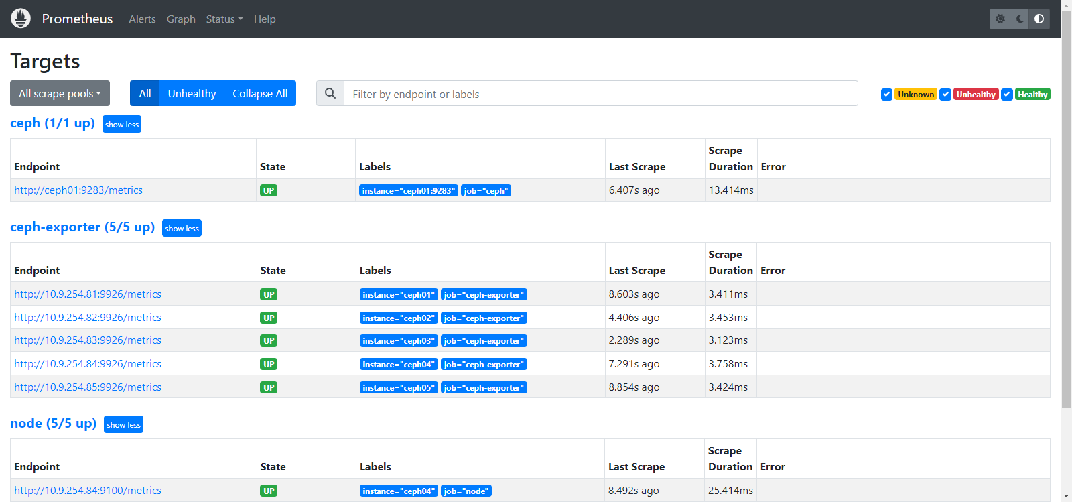Screen dimensions: 1072x502
Task: Select the All targets filter button
Action: click(x=145, y=93)
